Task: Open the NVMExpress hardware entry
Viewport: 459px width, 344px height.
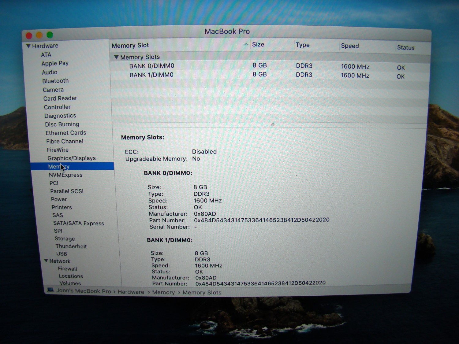Action: pos(65,175)
